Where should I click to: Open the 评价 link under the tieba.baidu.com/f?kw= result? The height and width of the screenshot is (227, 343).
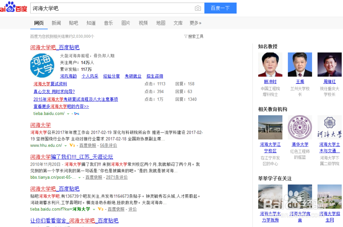[x=132, y=209]
